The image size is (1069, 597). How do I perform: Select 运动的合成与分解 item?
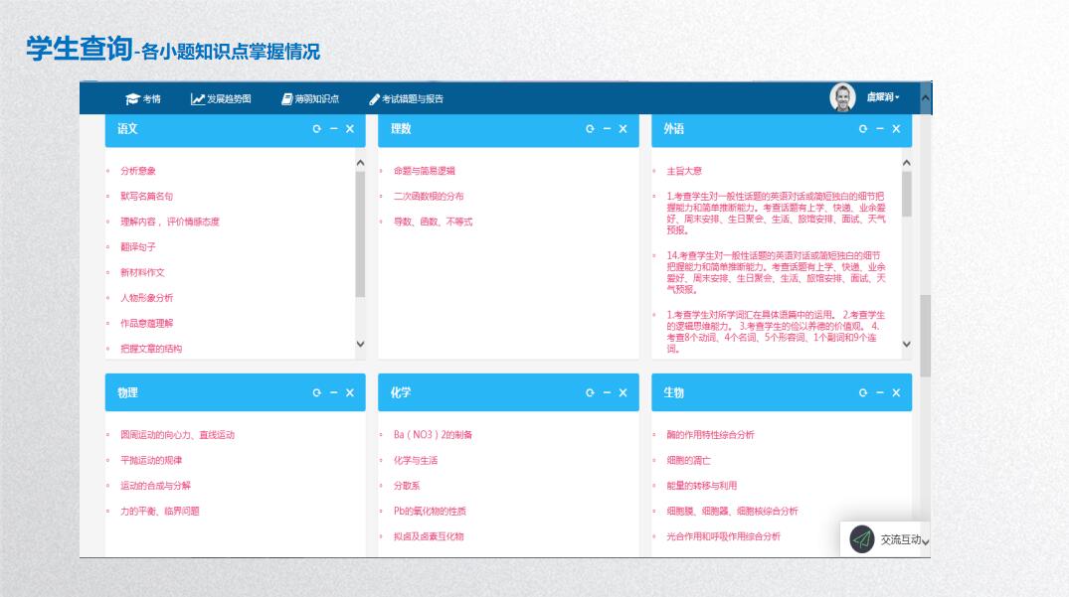point(155,486)
